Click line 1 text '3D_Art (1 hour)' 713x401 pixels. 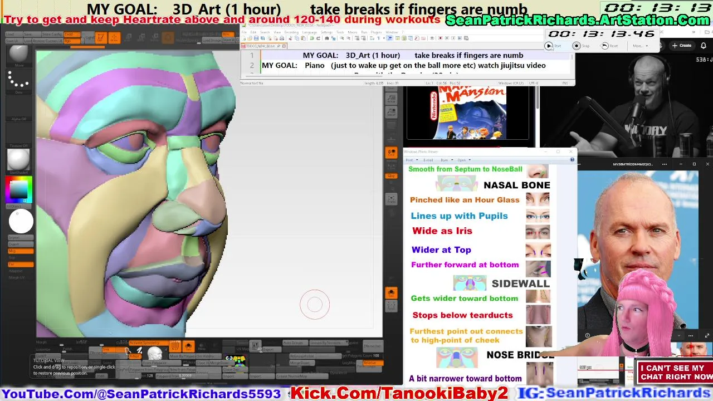tap(373, 55)
